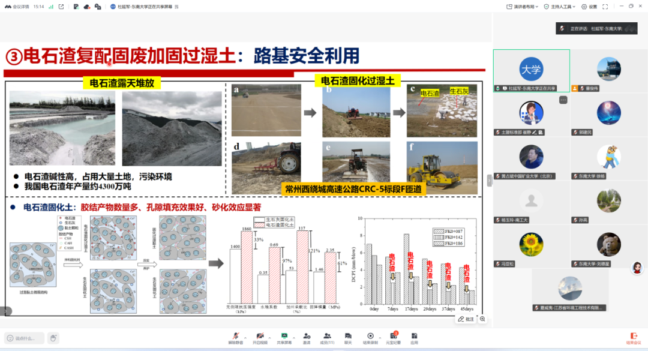
Task: Click the cloud recording status icon
Action: [x=87, y=7]
